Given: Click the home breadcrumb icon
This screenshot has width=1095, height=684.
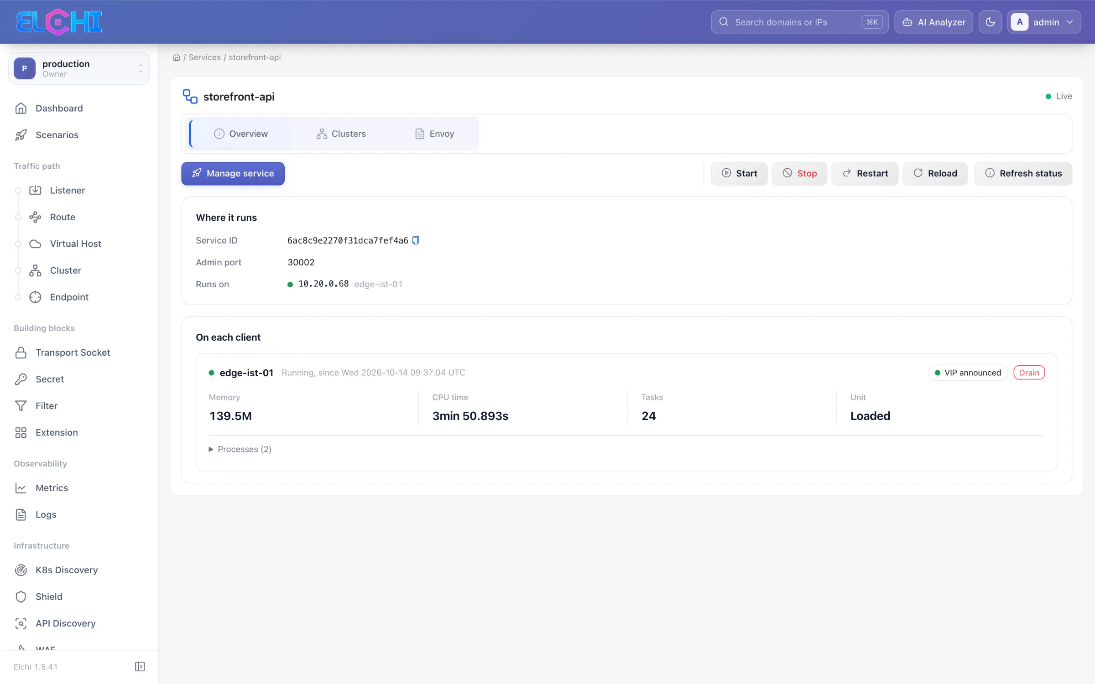Looking at the screenshot, I should click(x=177, y=57).
